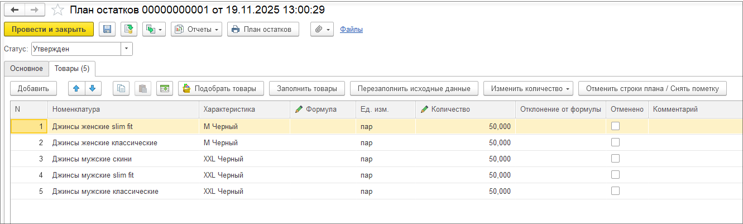Click the save (floppy disk) icon
This screenshot has height=224, width=743.
click(107, 29)
